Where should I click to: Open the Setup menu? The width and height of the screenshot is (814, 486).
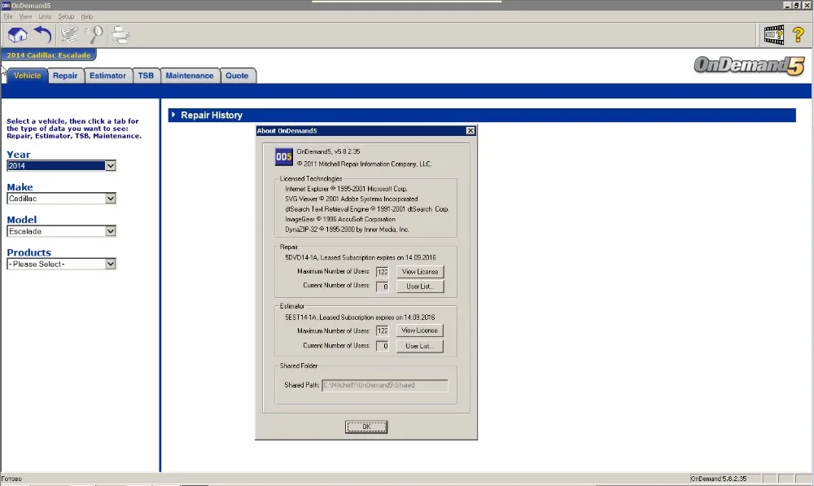coord(66,16)
